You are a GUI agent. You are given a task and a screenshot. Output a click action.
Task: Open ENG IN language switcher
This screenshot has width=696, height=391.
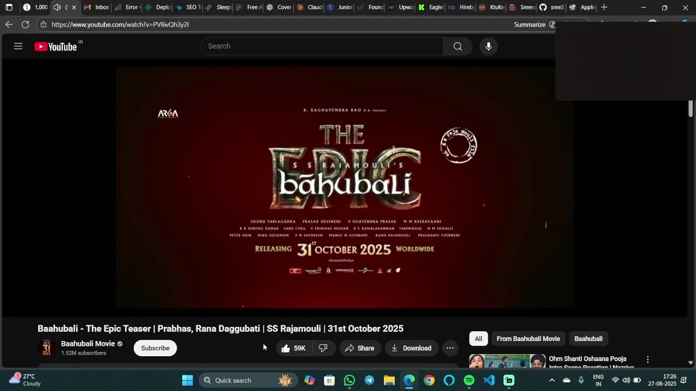[598, 380]
